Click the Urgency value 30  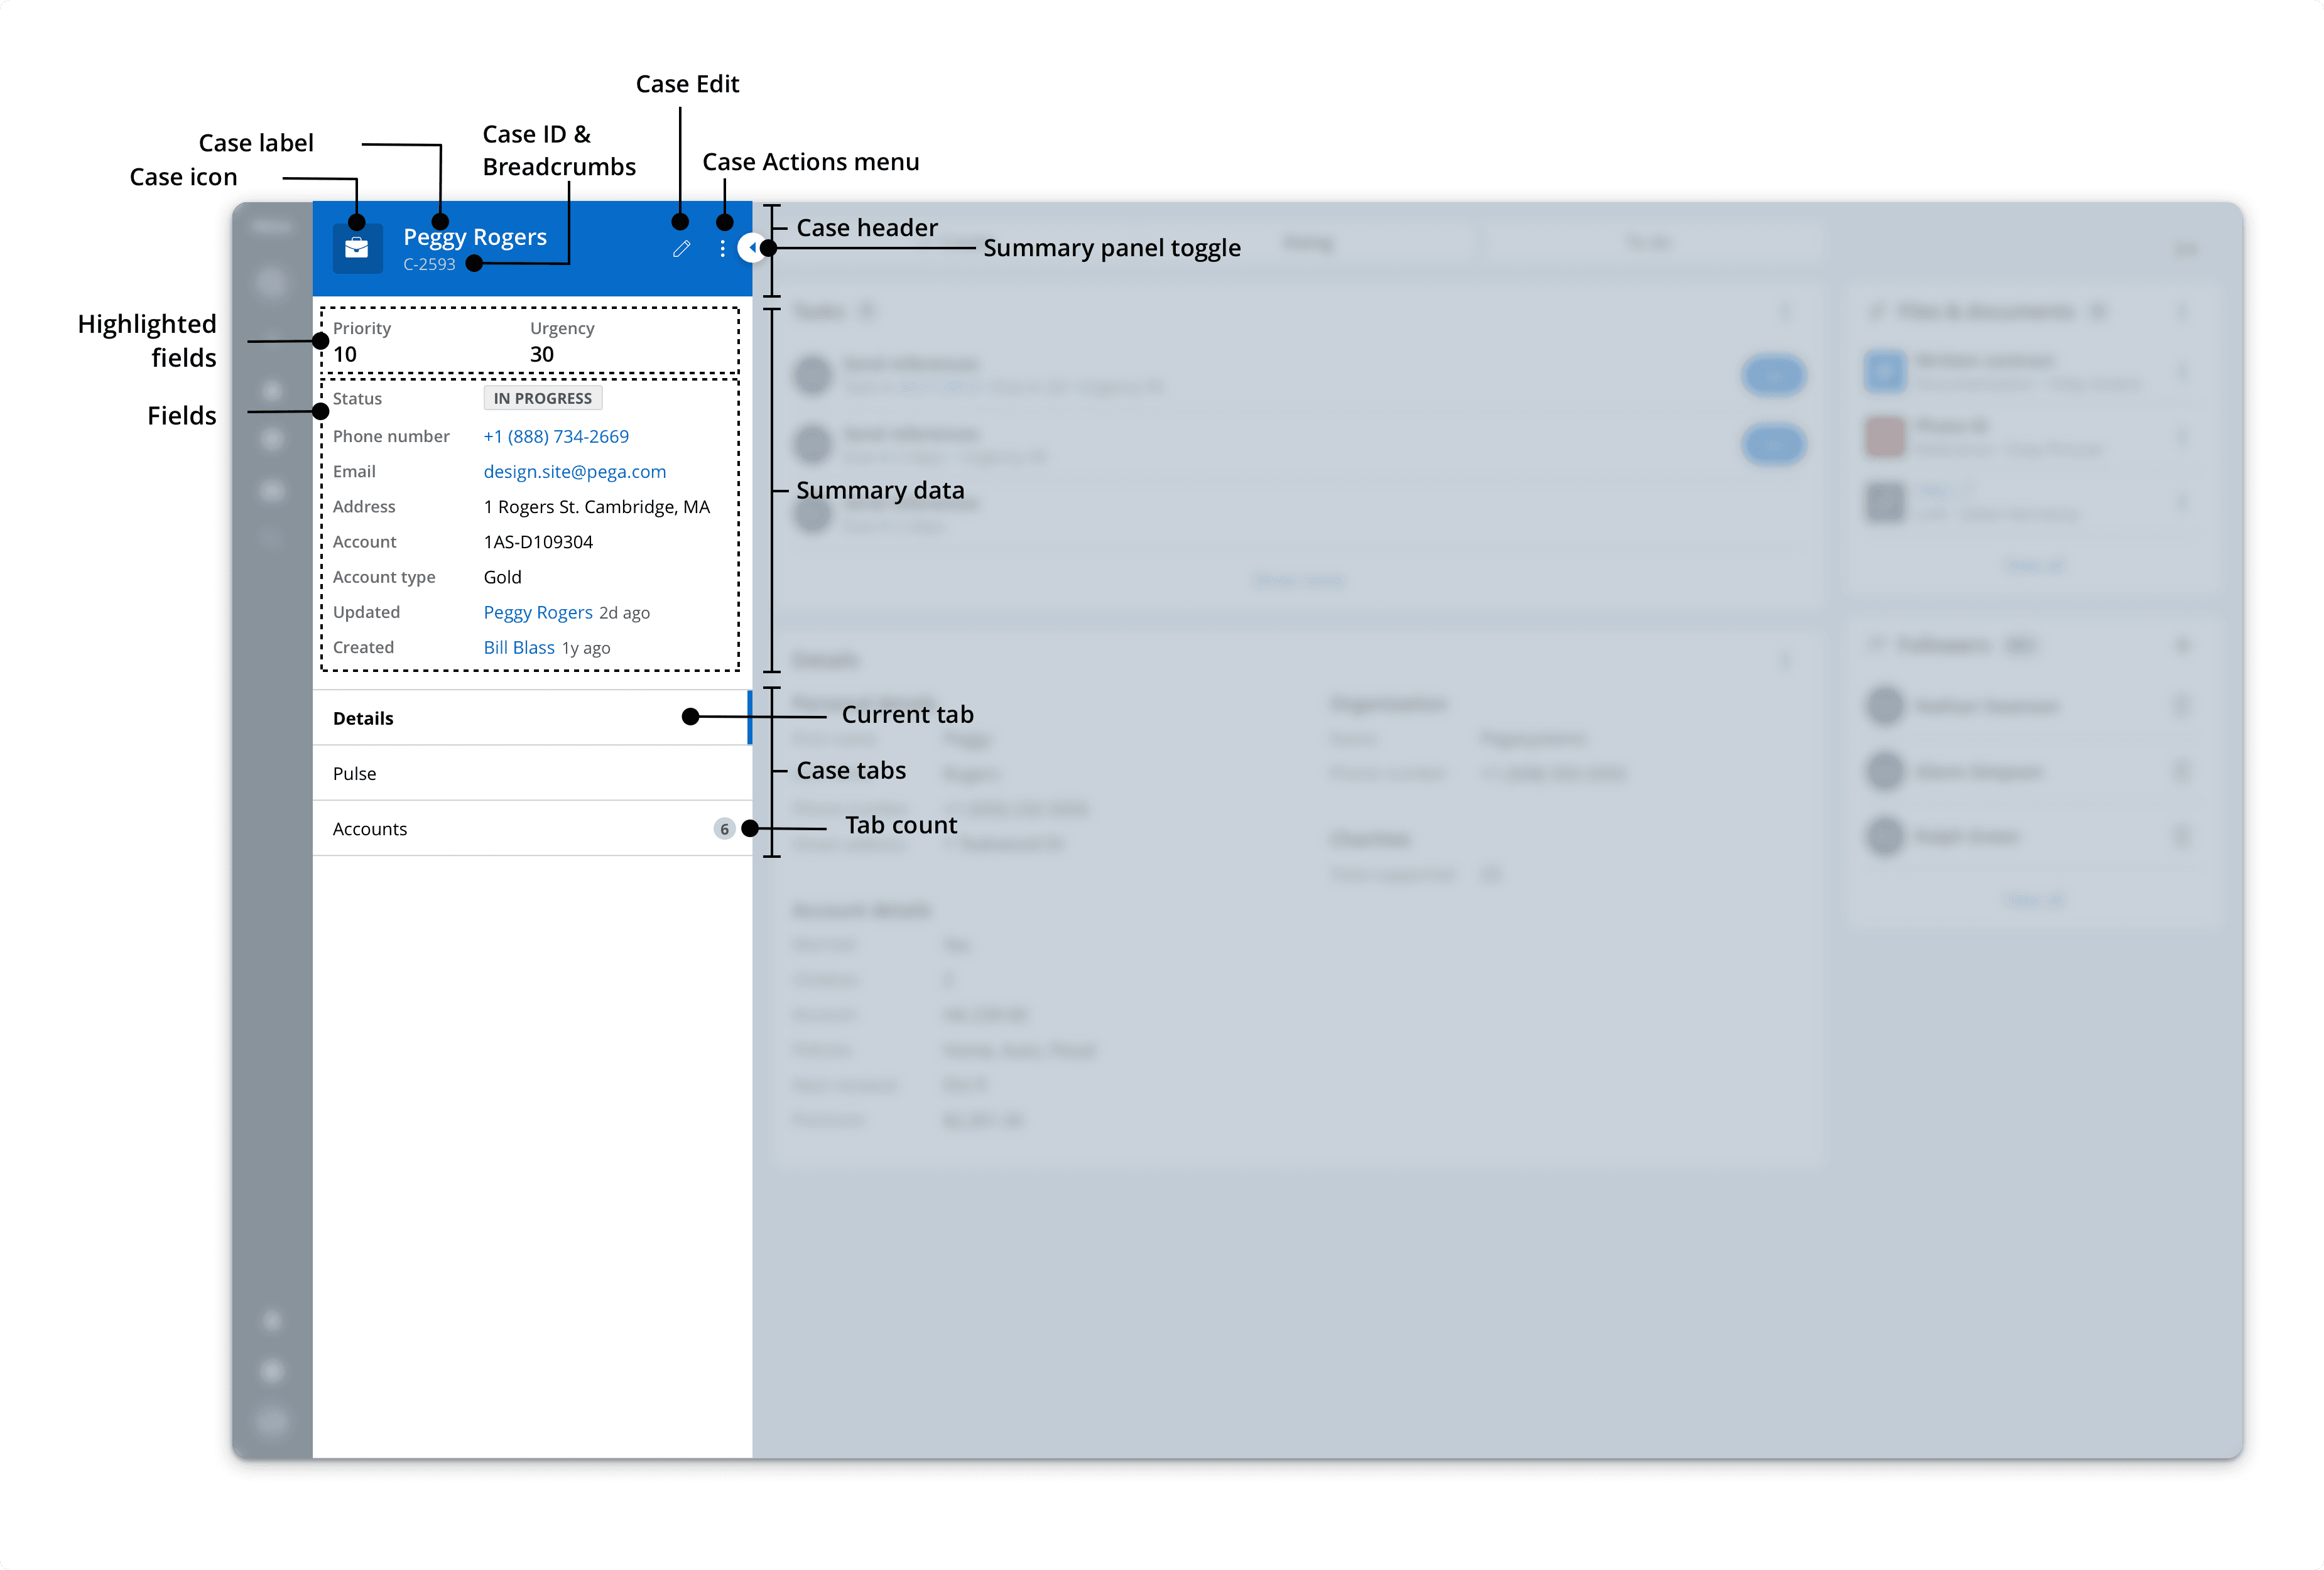(542, 354)
